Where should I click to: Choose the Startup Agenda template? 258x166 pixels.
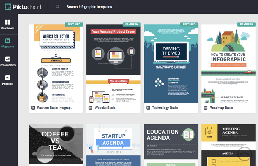pyautogui.click(x=113, y=145)
